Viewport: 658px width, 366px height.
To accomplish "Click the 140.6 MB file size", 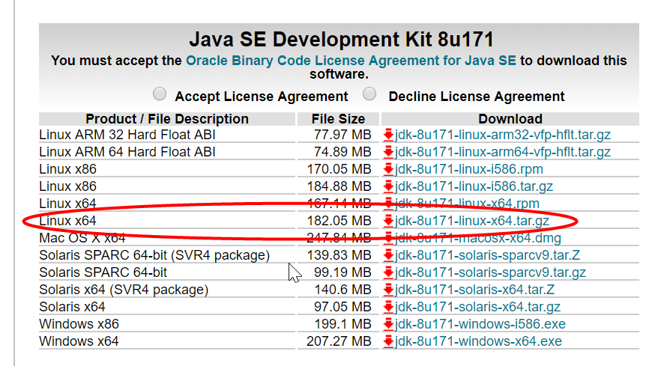I will (x=342, y=290).
